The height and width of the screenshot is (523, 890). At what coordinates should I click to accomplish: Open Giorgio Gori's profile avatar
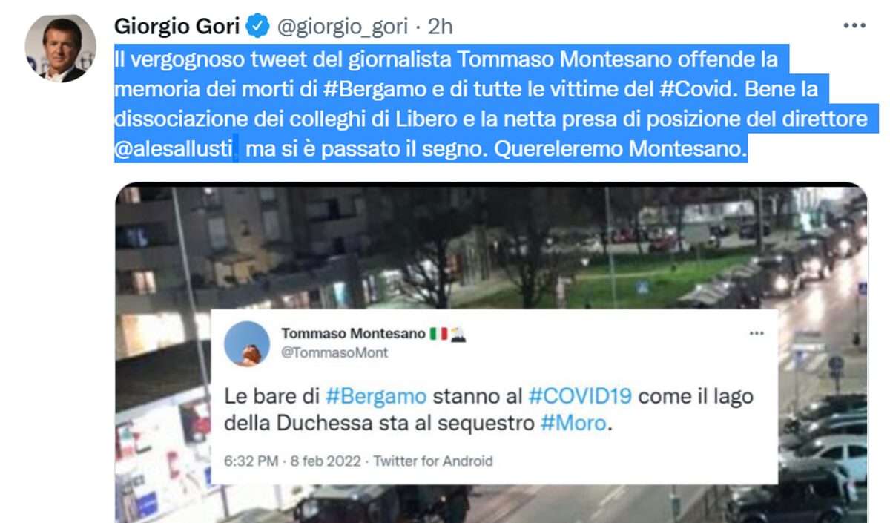click(x=59, y=47)
